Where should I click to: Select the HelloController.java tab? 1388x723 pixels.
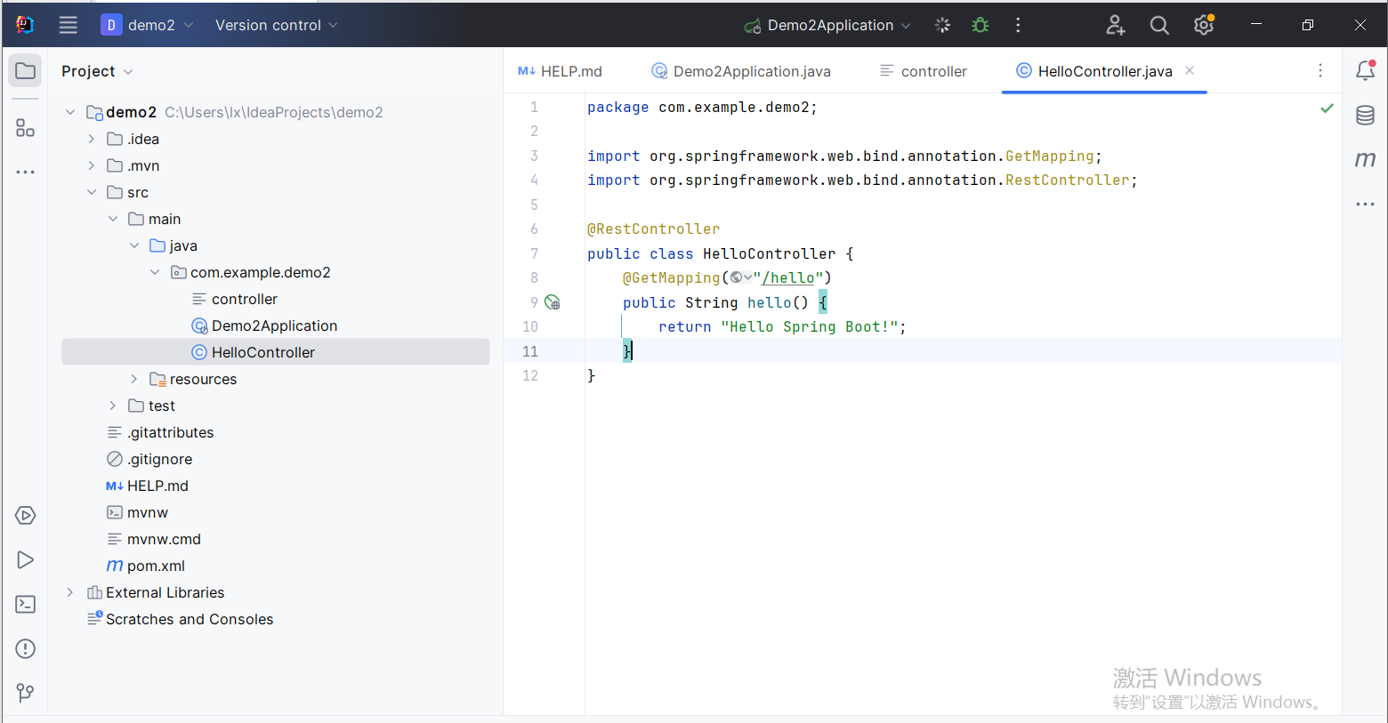(x=1105, y=71)
